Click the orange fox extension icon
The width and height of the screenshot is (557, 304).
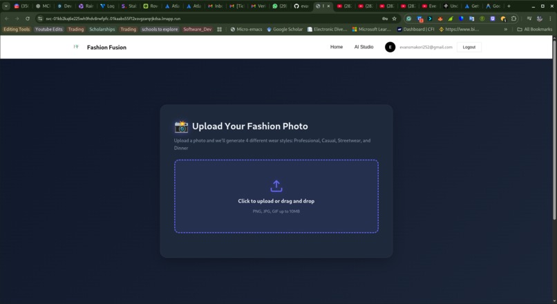[440, 19]
